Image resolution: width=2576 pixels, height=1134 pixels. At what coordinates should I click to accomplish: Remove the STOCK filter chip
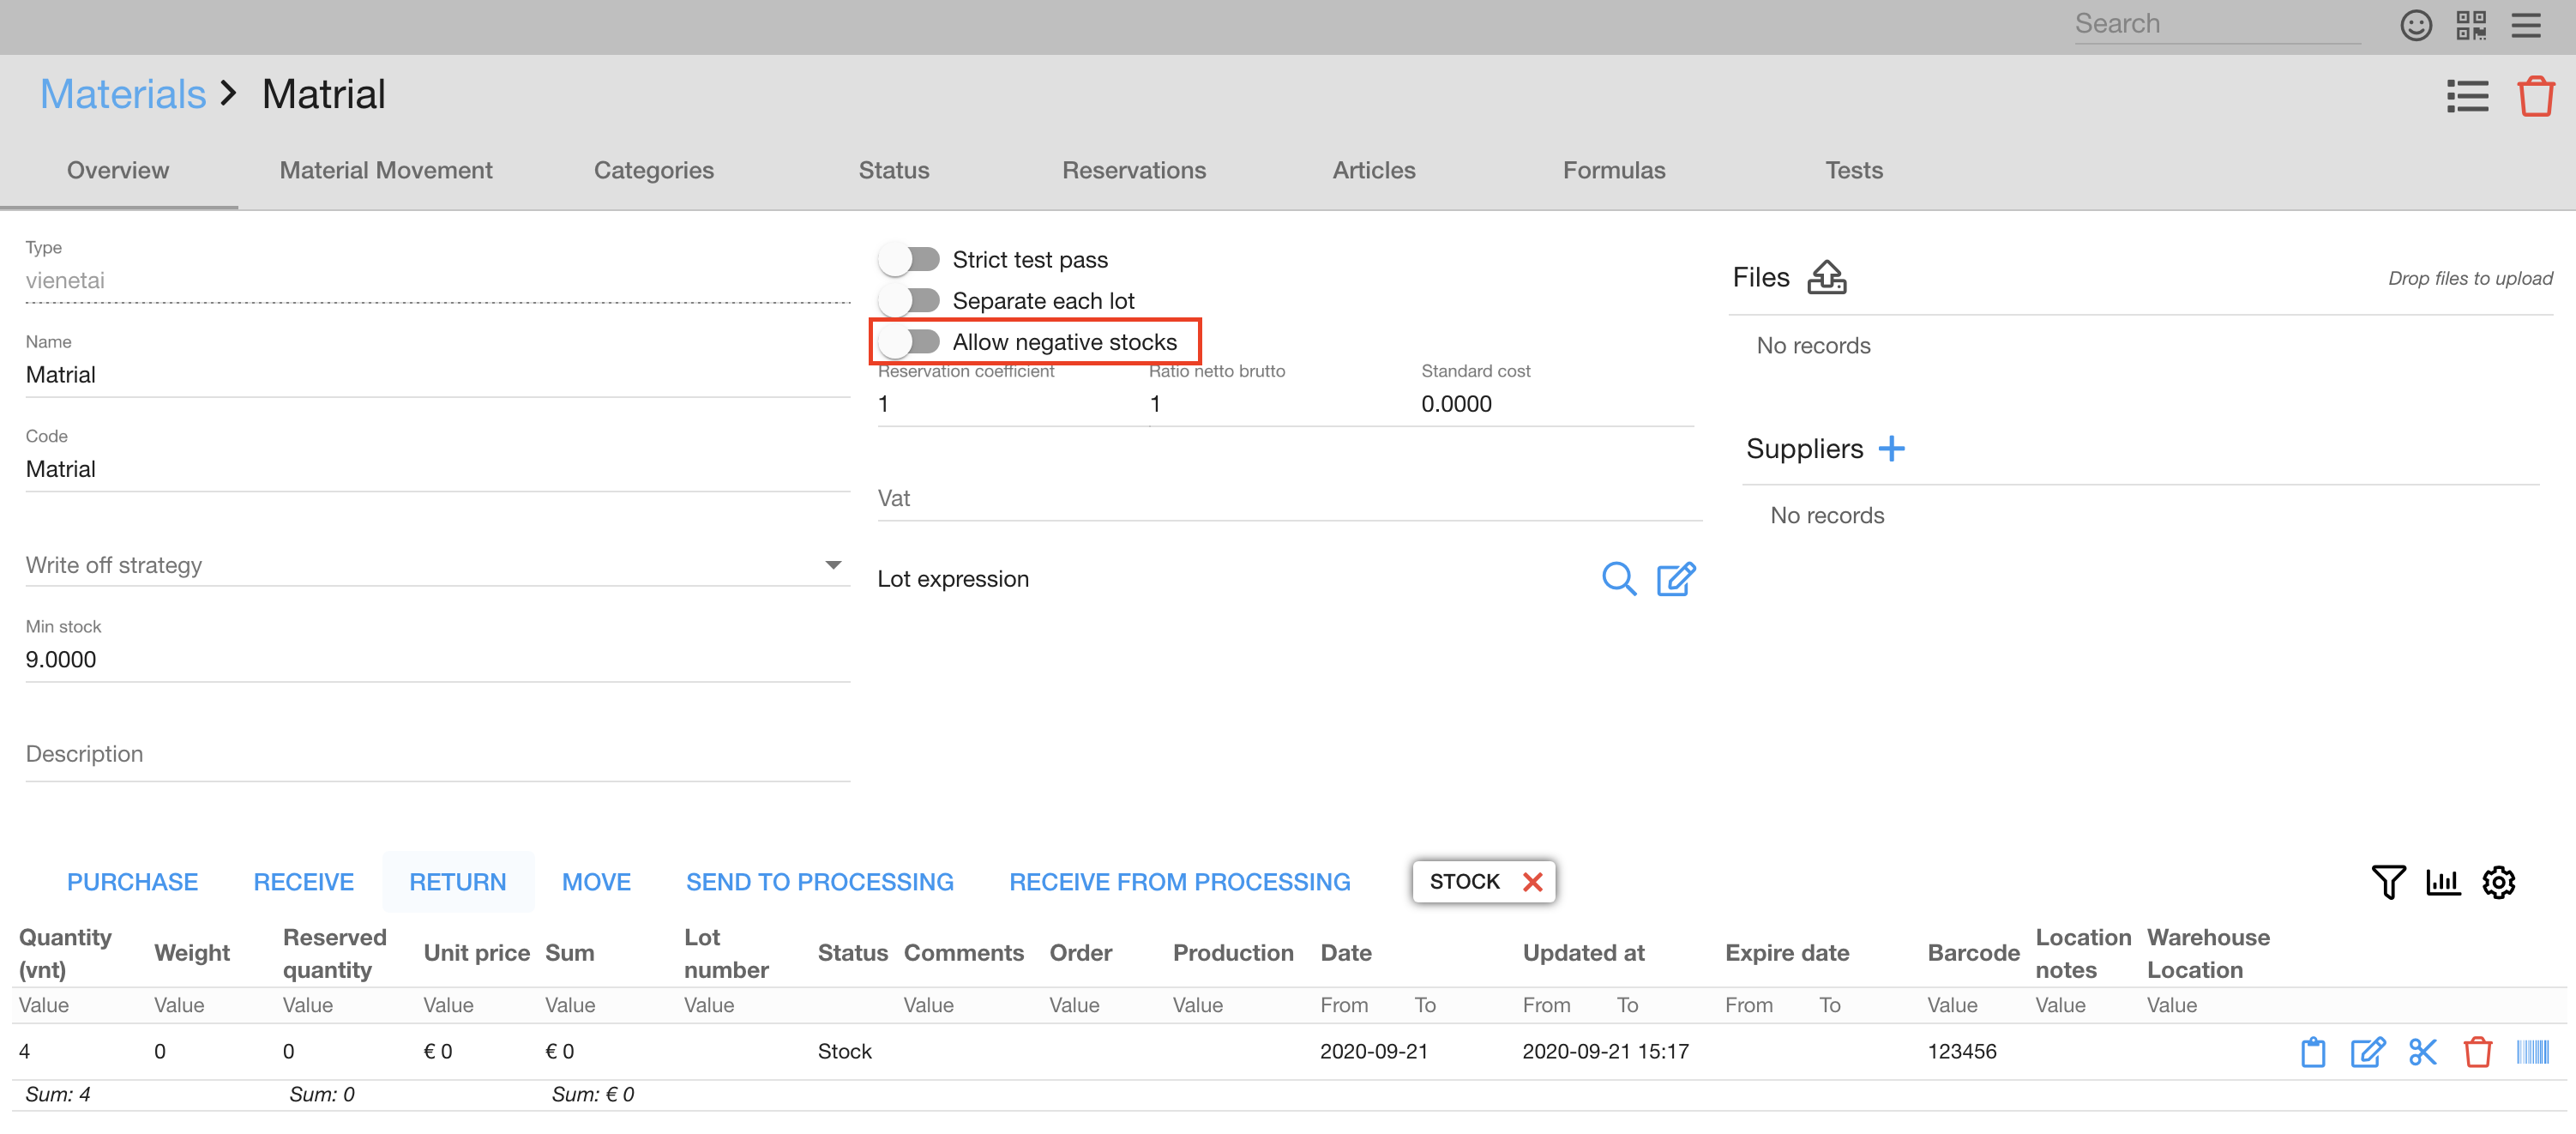[x=1532, y=881]
